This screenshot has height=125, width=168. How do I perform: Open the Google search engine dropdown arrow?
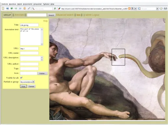tap(157, 8)
